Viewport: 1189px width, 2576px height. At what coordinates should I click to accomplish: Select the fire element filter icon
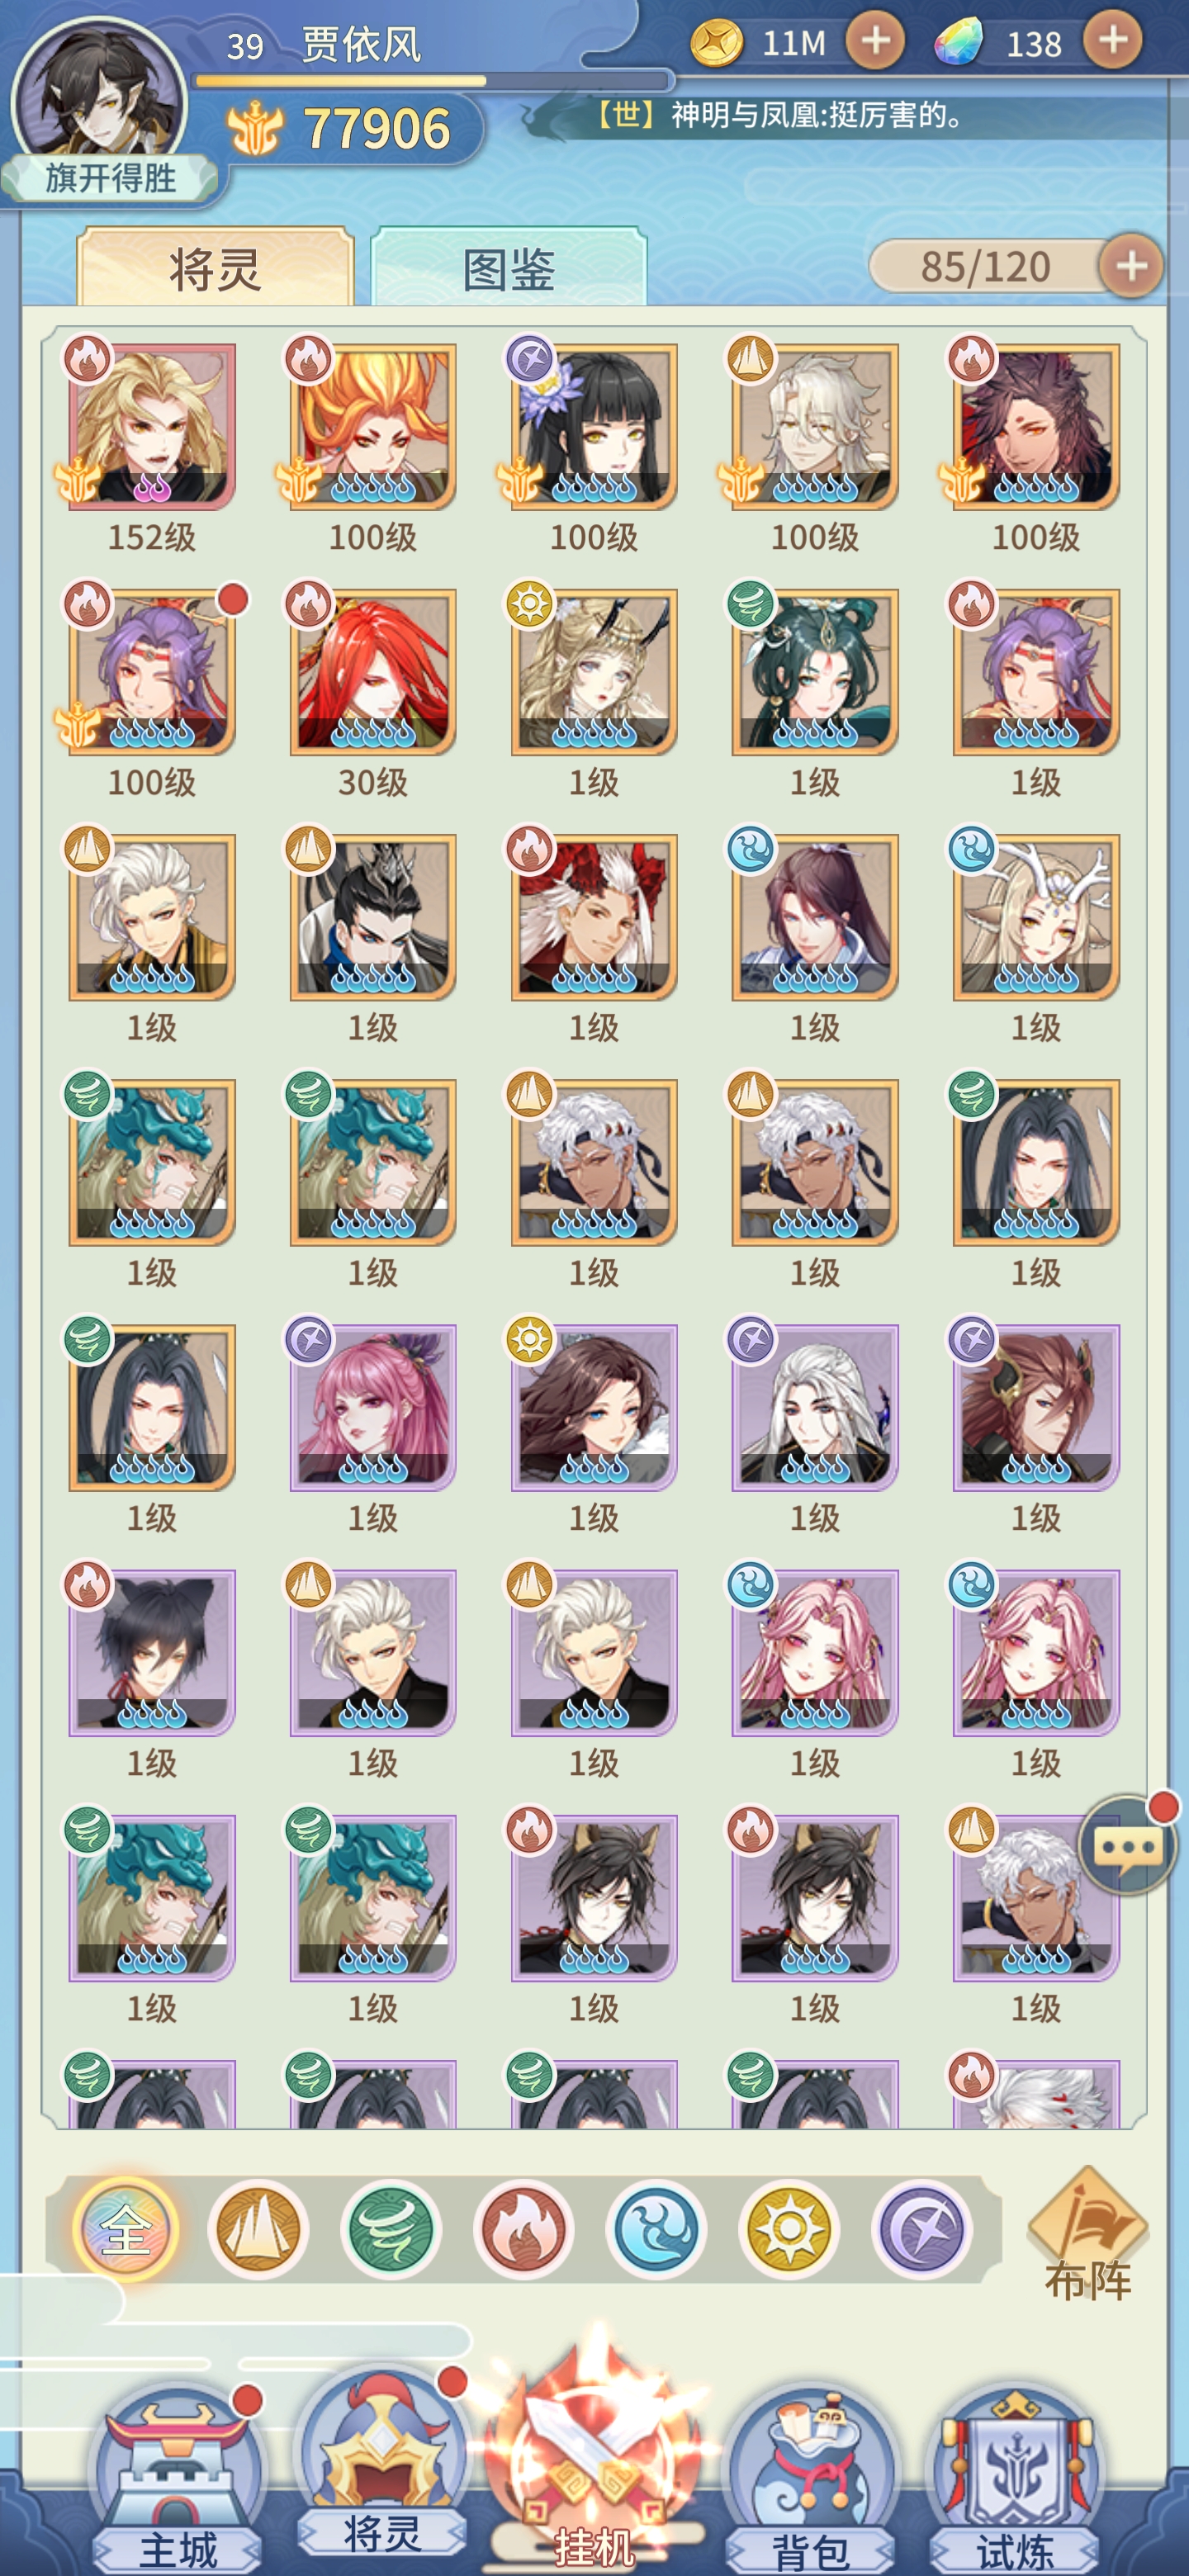[522, 2231]
